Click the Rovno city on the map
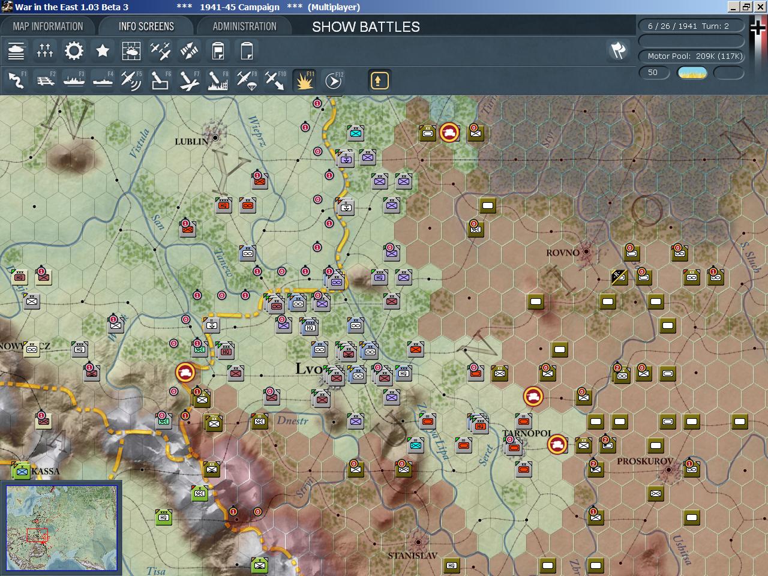Image resolution: width=768 pixels, height=576 pixels. (x=586, y=252)
